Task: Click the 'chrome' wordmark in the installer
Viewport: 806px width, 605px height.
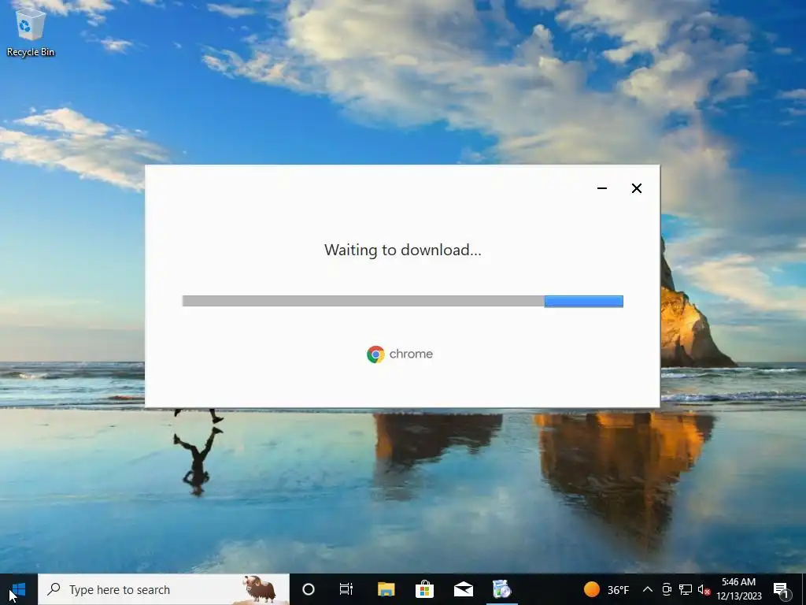Action: (x=411, y=354)
